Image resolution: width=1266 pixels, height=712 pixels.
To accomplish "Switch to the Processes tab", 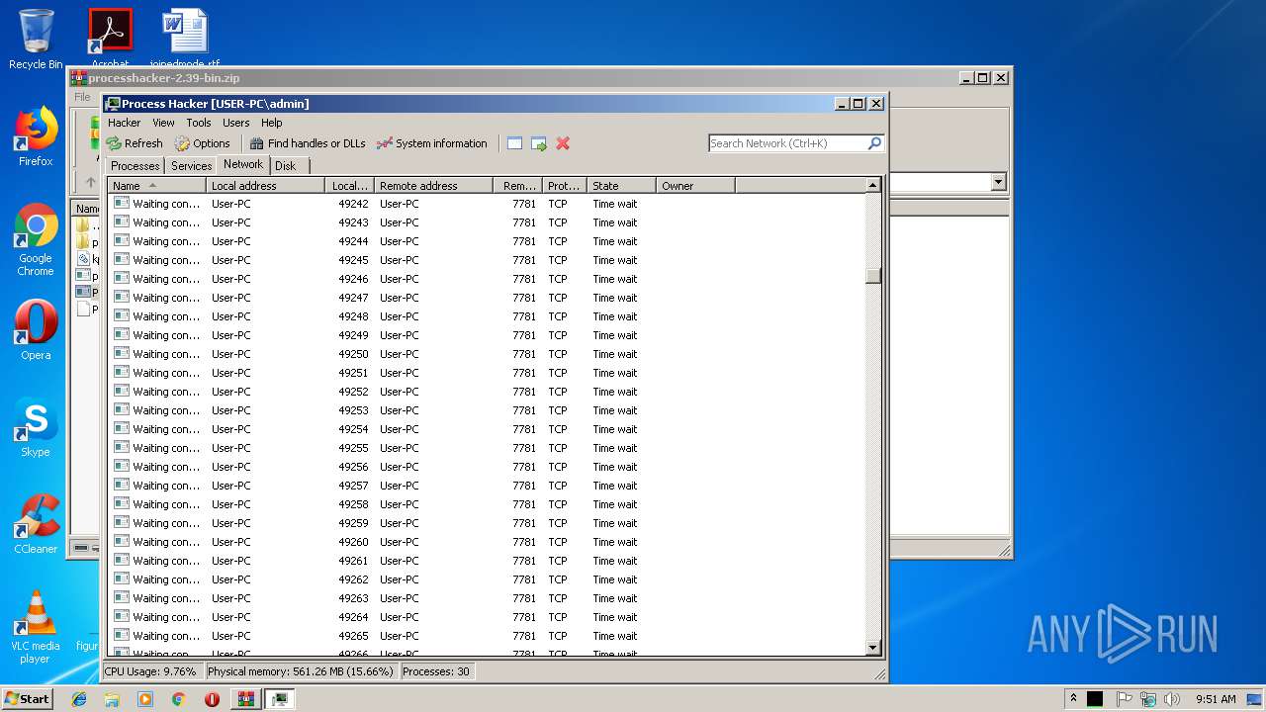I will click(136, 166).
